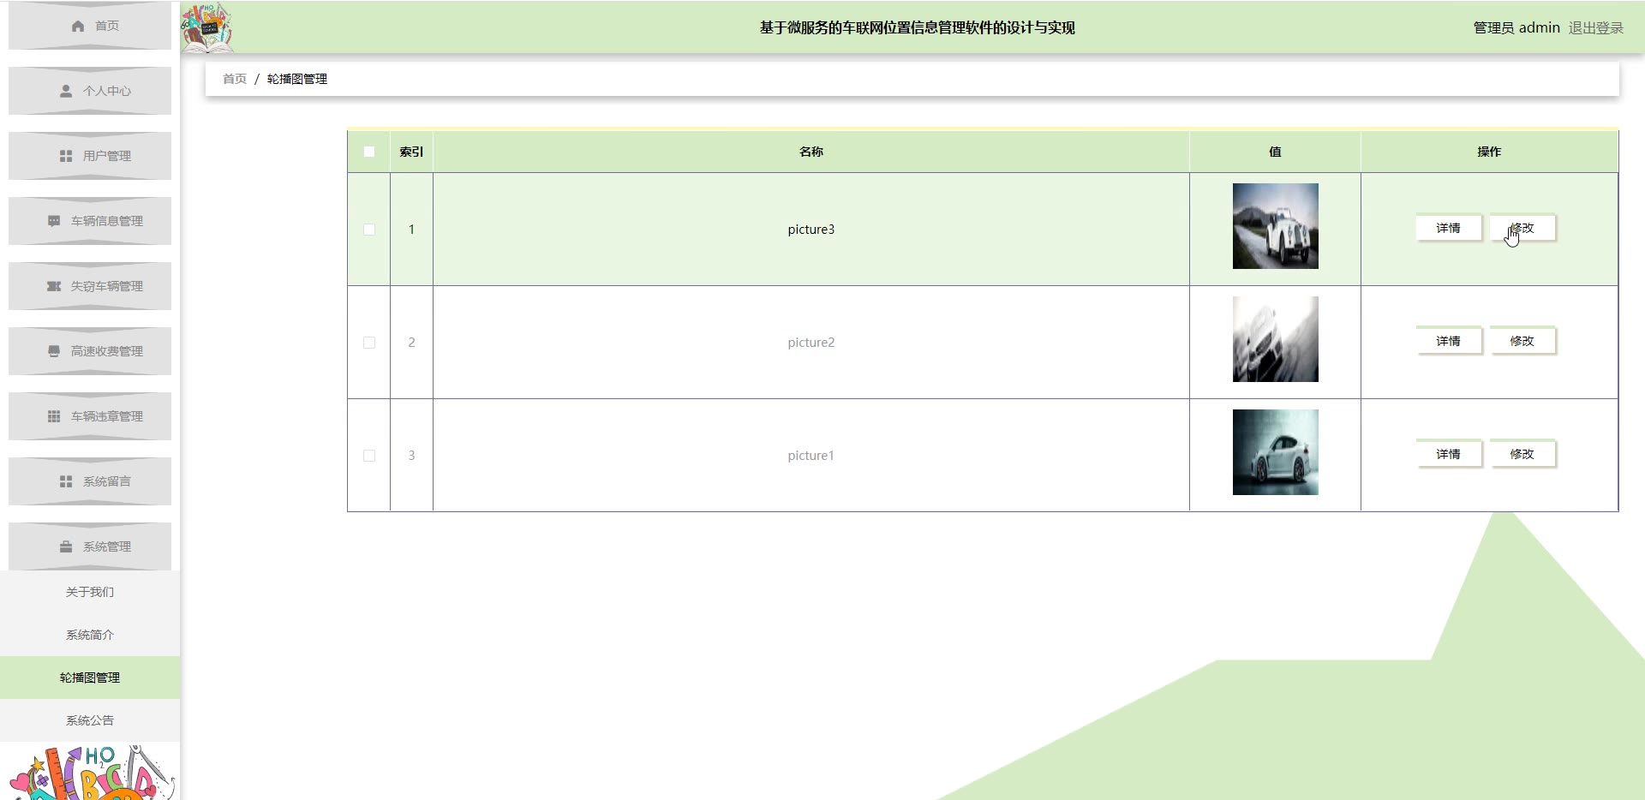Open the 关于我们 submenu item

90,592
